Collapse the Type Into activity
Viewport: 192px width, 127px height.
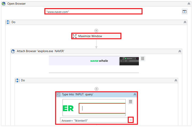pyautogui.click(x=135, y=94)
